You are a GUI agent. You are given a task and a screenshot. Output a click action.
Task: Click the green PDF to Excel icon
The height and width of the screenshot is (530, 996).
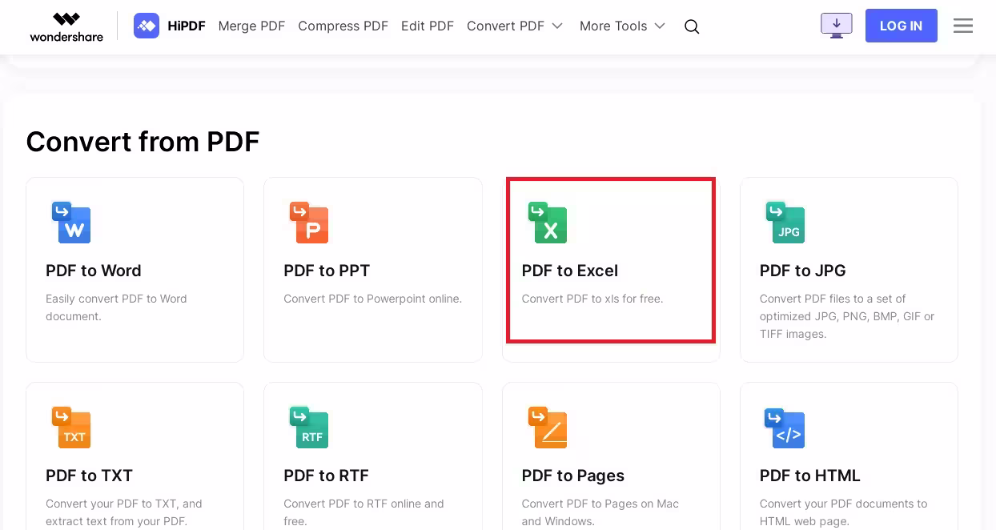[x=548, y=223]
